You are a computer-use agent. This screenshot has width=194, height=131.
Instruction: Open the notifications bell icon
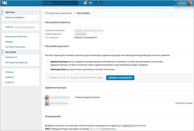pos(85,3)
